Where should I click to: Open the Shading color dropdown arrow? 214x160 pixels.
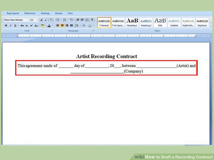(x=86, y=25)
